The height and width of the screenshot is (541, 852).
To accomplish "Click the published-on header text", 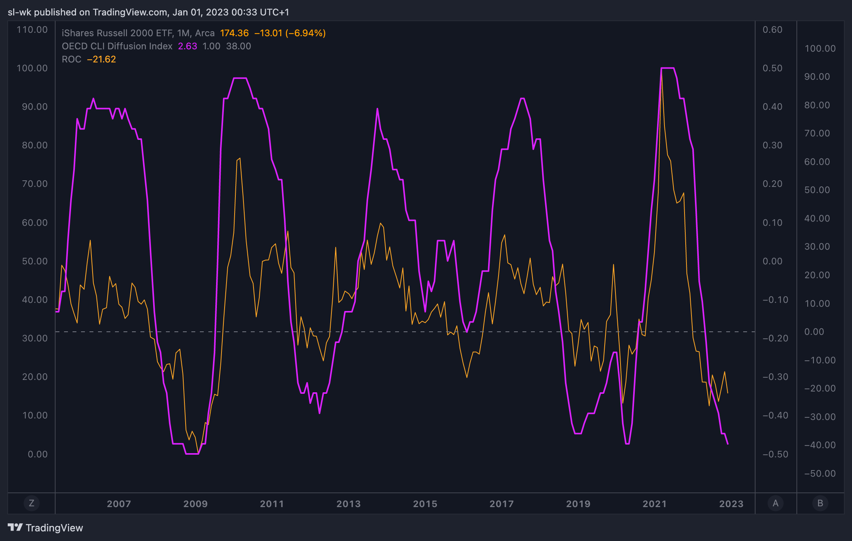I will [148, 12].
